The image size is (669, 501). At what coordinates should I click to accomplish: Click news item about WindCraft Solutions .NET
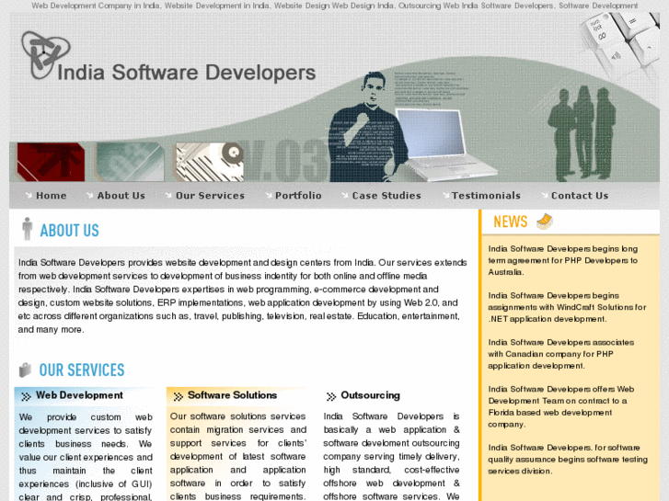point(567,307)
